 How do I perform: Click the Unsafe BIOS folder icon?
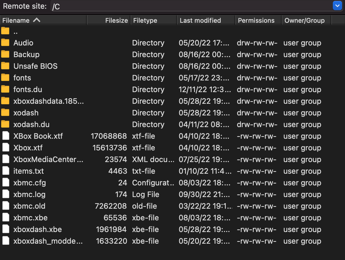pos(5,66)
